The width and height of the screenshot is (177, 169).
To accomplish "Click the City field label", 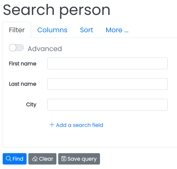I will point(31,105).
